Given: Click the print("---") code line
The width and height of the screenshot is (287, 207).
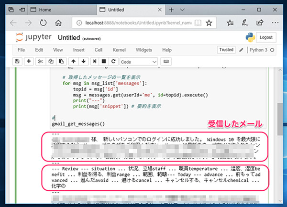Looking at the screenshot, I should (89, 100).
